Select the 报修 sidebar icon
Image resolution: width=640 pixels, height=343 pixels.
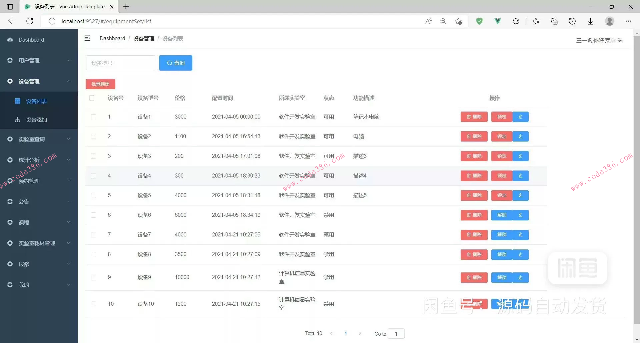[x=10, y=264]
